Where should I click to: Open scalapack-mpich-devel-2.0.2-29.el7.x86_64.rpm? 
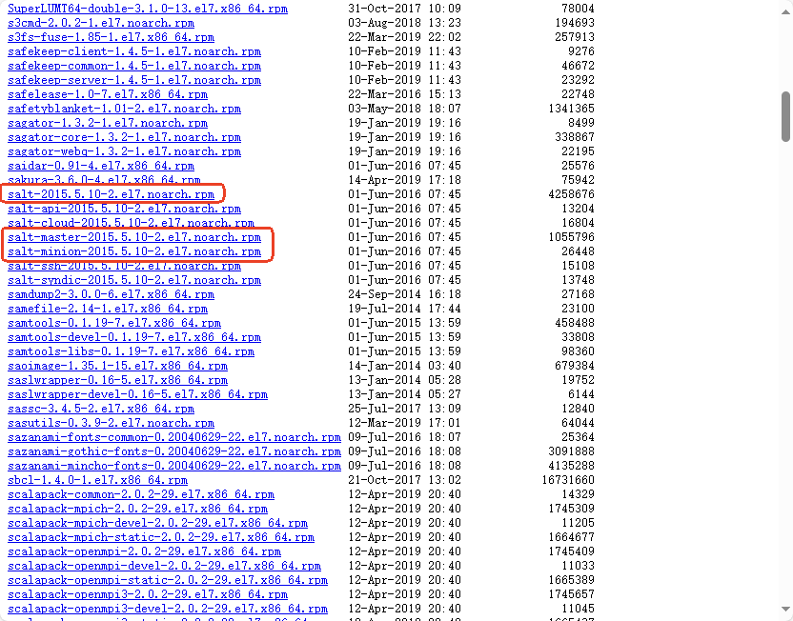point(158,523)
